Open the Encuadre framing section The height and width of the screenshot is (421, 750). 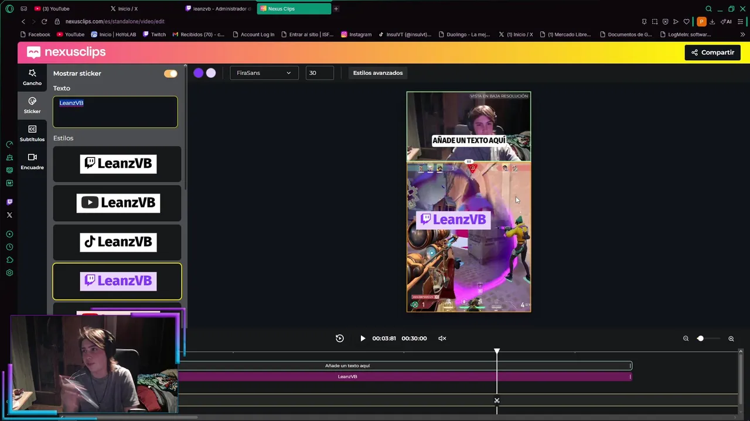[32, 161]
